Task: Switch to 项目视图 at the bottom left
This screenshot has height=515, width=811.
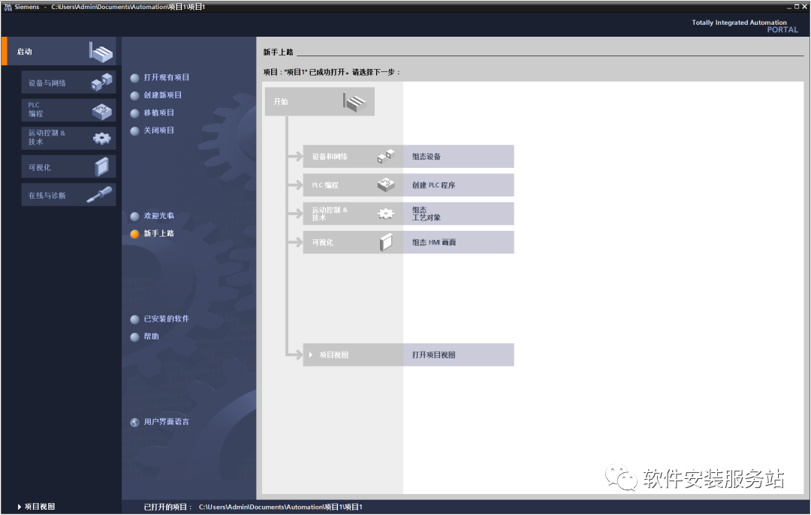Action: [x=36, y=507]
